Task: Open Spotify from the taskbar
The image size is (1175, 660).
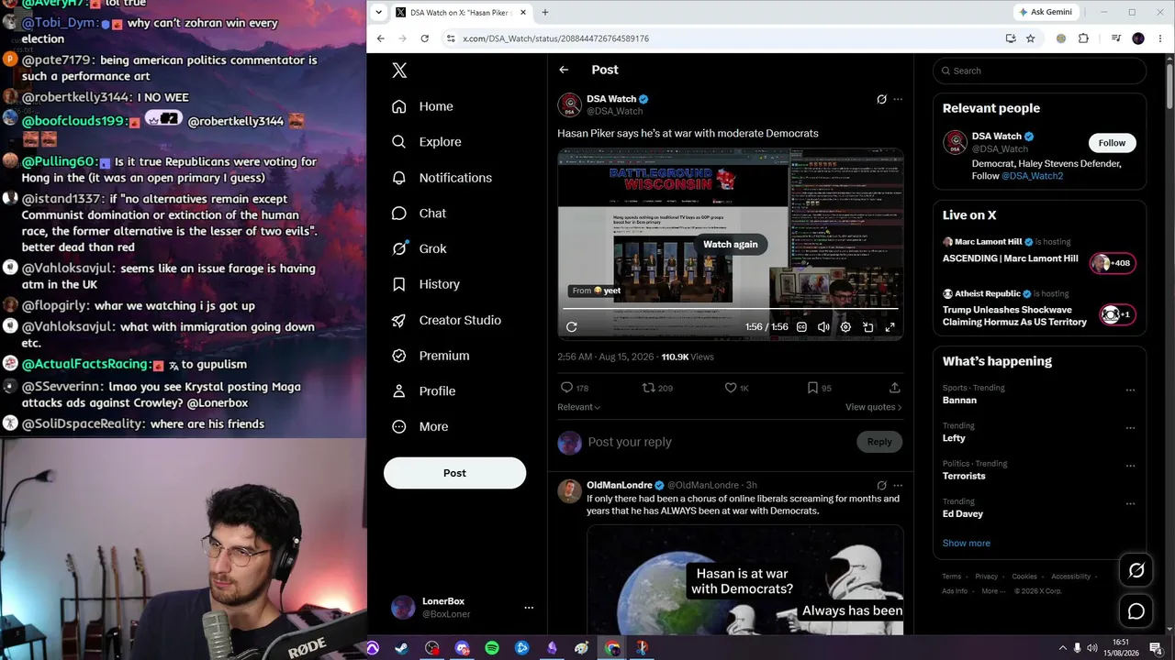Action: click(x=492, y=648)
